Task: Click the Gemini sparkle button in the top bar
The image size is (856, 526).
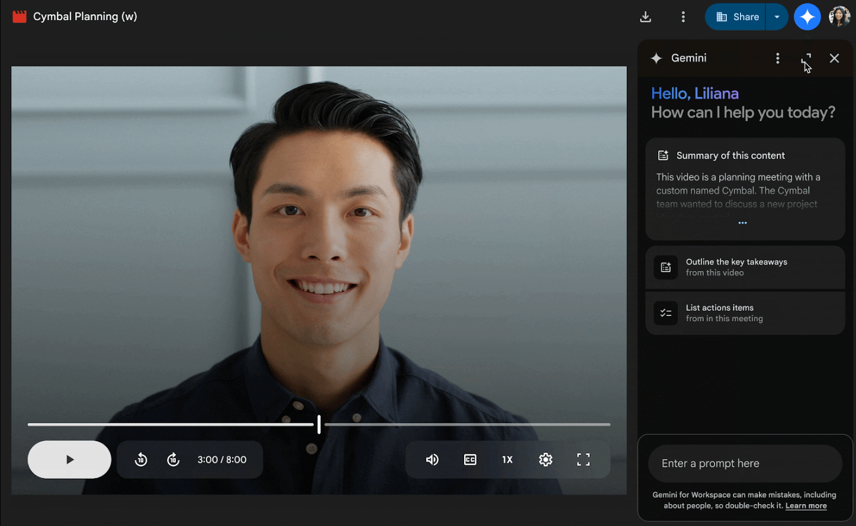Action: point(807,17)
